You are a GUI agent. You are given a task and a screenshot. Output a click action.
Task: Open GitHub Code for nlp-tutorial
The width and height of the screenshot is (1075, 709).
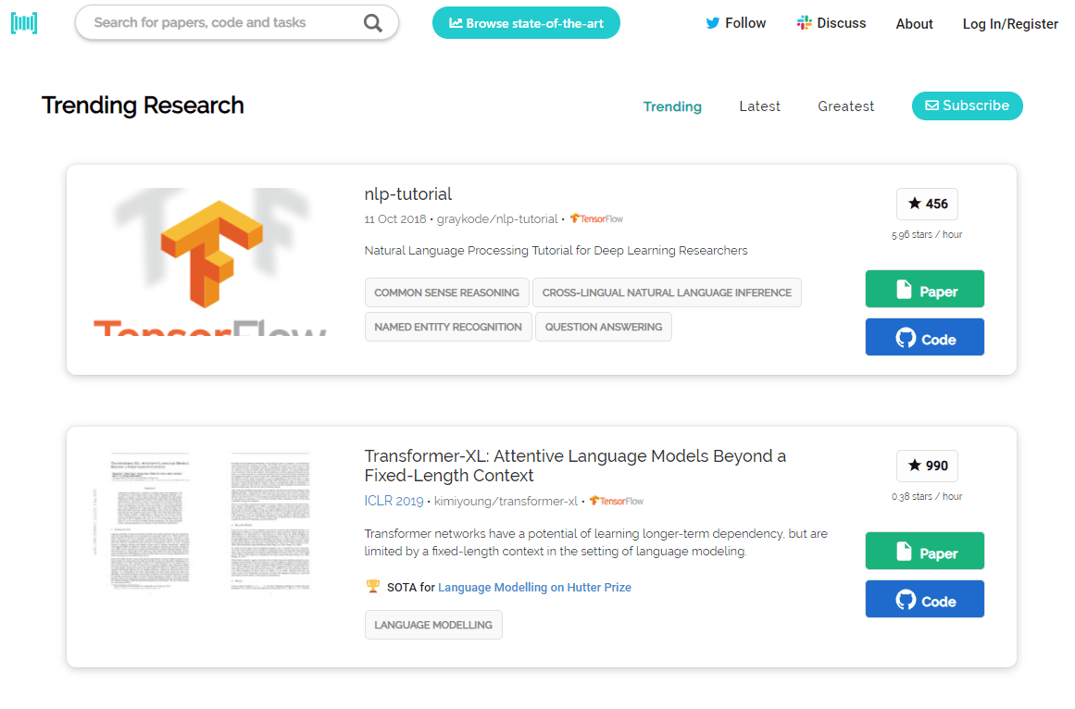click(x=924, y=337)
